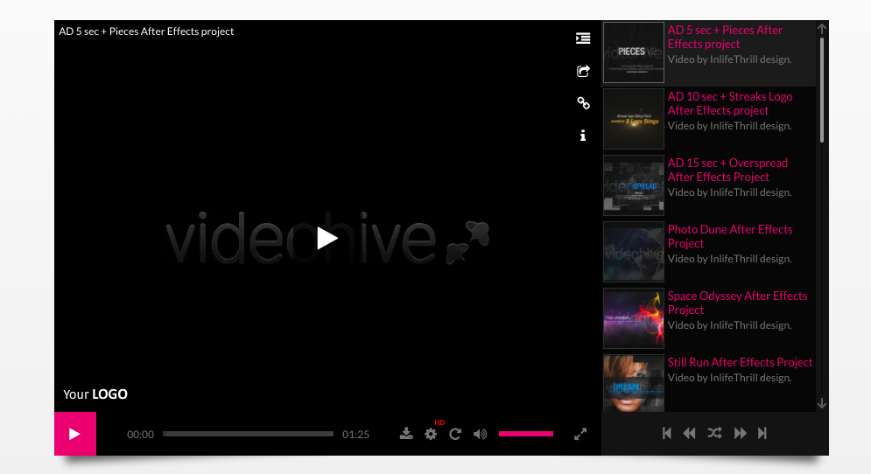This screenshot has height=474, width=871.
Task: Toggle the playlist panel icon
Action: pos(583,38)
